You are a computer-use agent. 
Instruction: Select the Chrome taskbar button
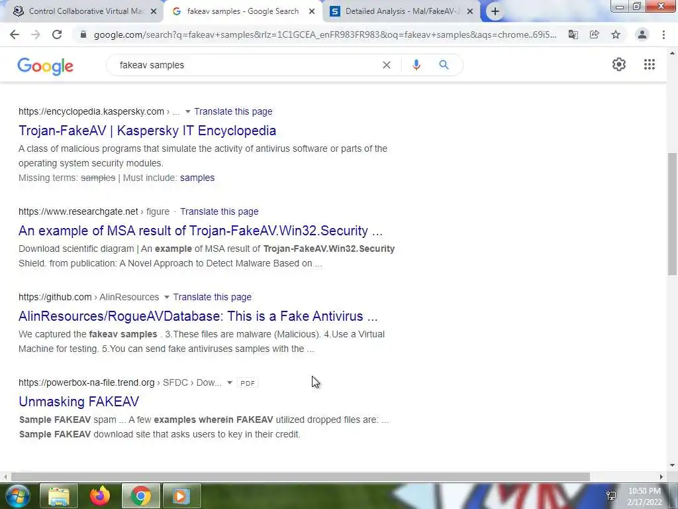[141, 496]
